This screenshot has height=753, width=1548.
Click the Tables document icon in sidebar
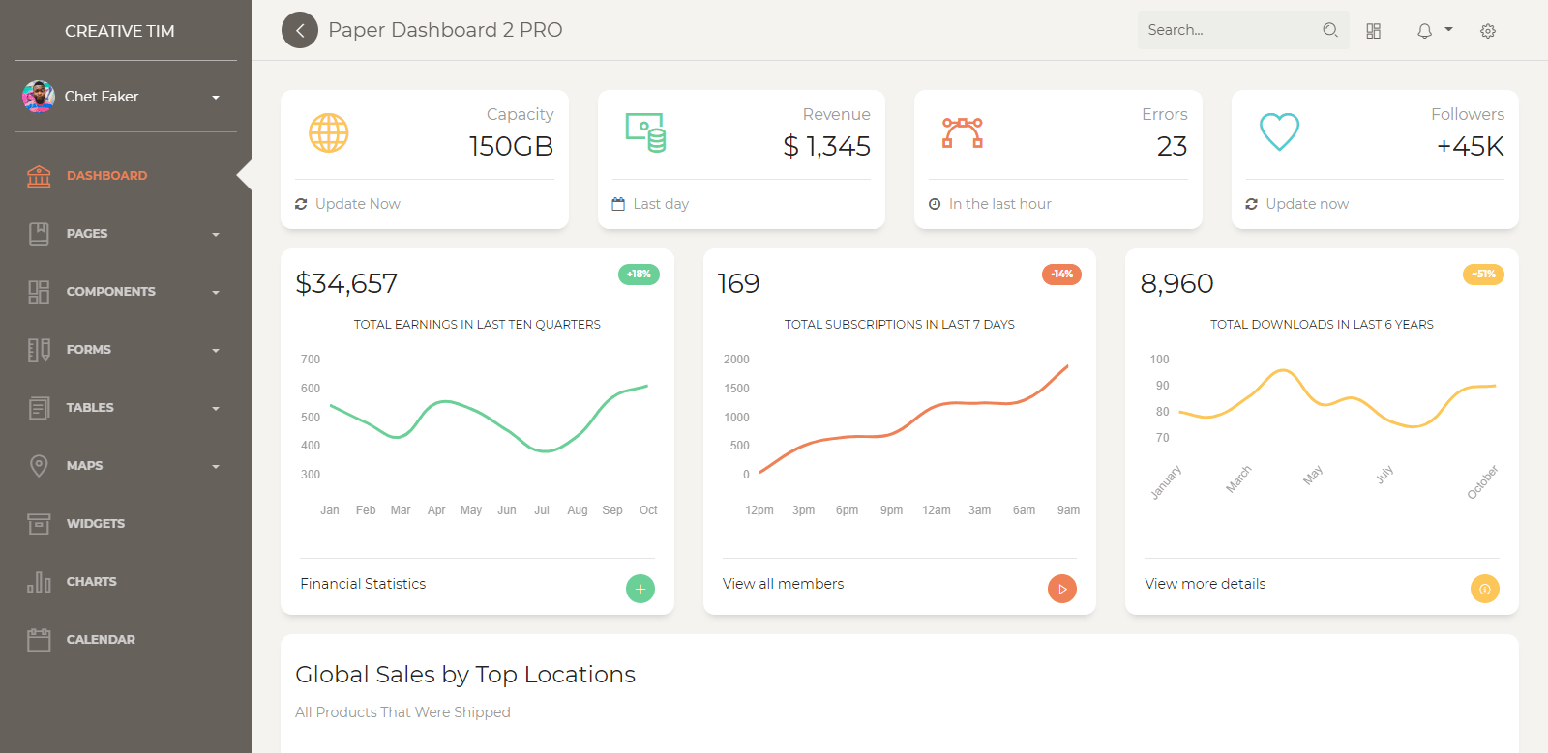click(x=39, y=407)
